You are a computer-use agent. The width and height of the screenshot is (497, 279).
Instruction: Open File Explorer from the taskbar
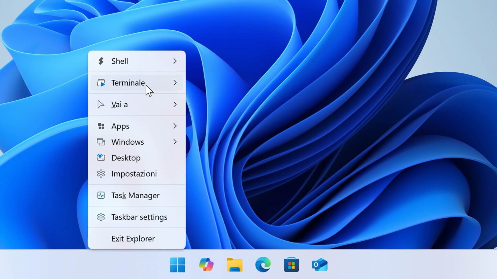(x=235, y=265)
